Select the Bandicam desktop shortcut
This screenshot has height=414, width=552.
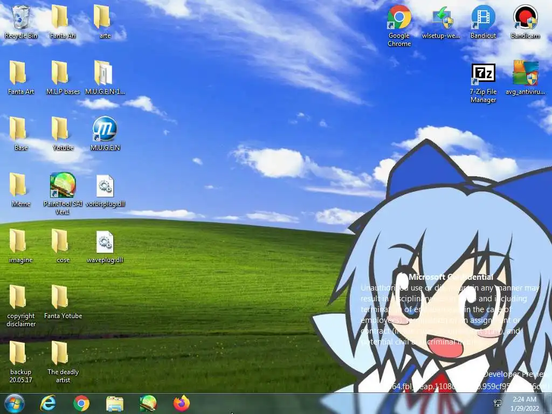click(525, 22)
